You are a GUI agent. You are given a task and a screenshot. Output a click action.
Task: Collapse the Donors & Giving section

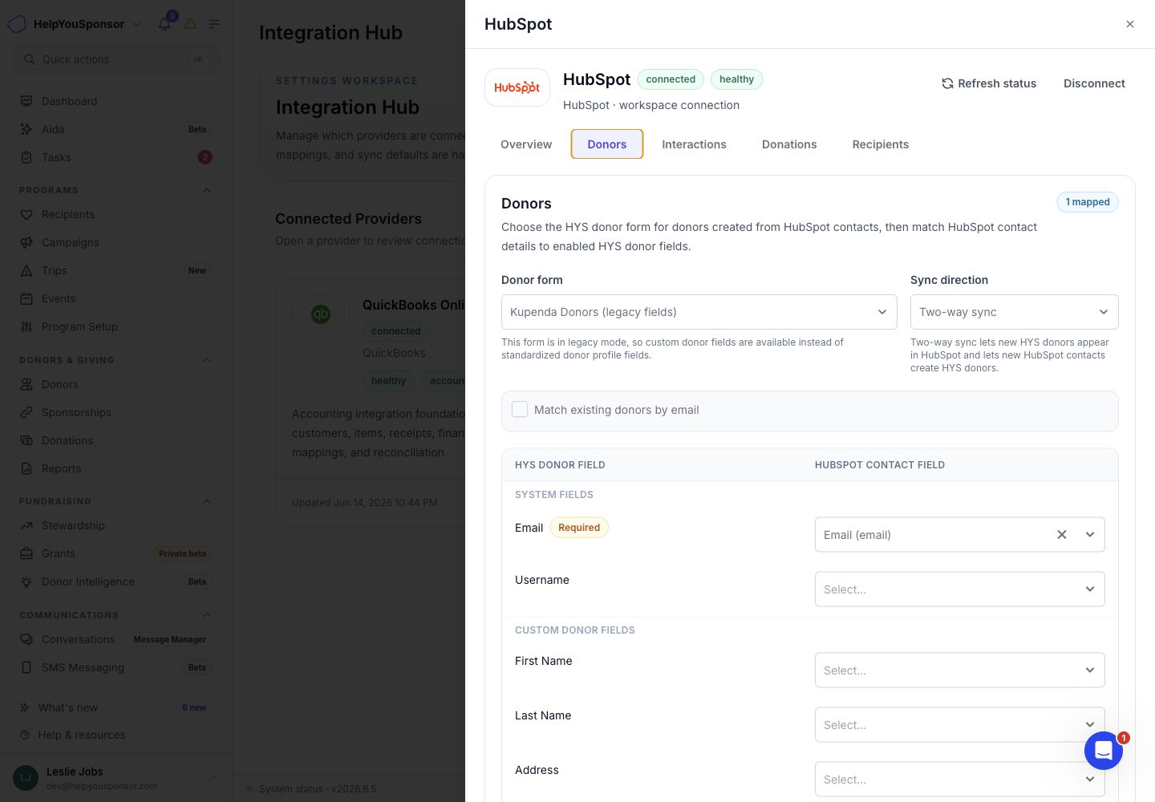coord(207,360)
